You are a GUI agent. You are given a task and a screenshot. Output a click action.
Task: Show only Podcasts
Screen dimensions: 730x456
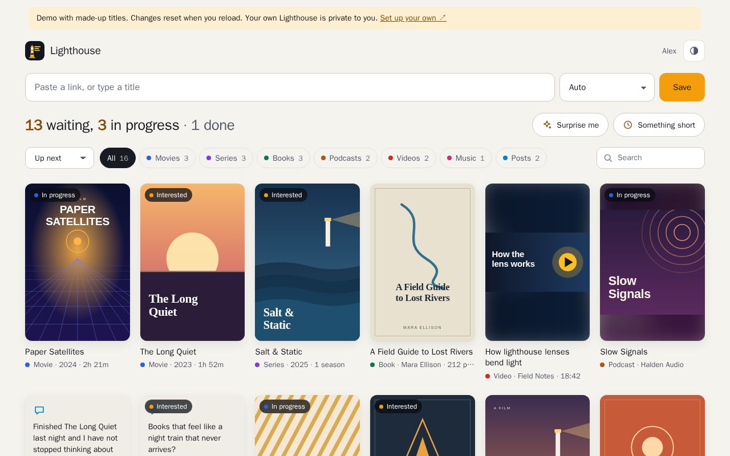(x=346, y=158)
